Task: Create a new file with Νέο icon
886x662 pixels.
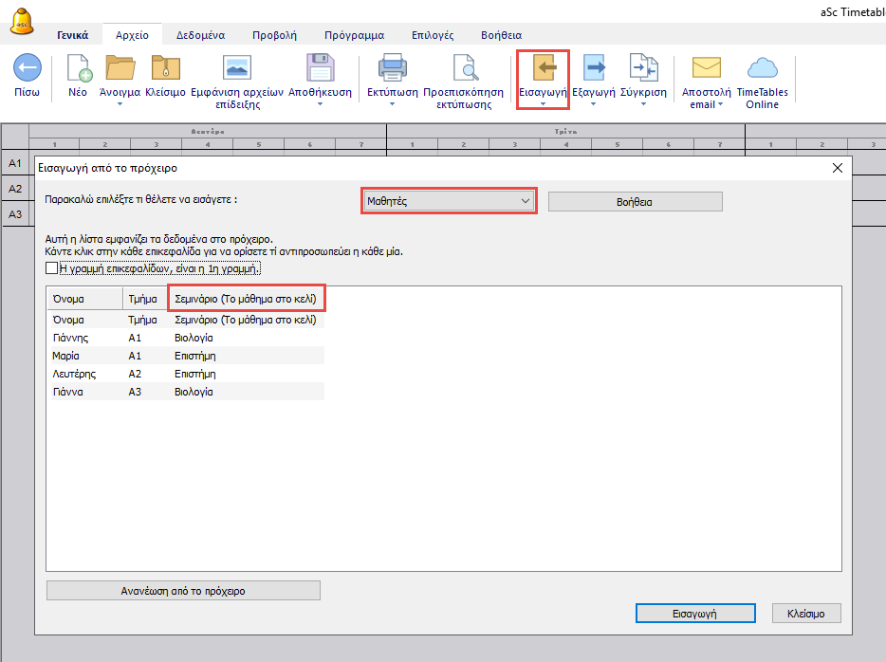Action: [x=78, y=69]
